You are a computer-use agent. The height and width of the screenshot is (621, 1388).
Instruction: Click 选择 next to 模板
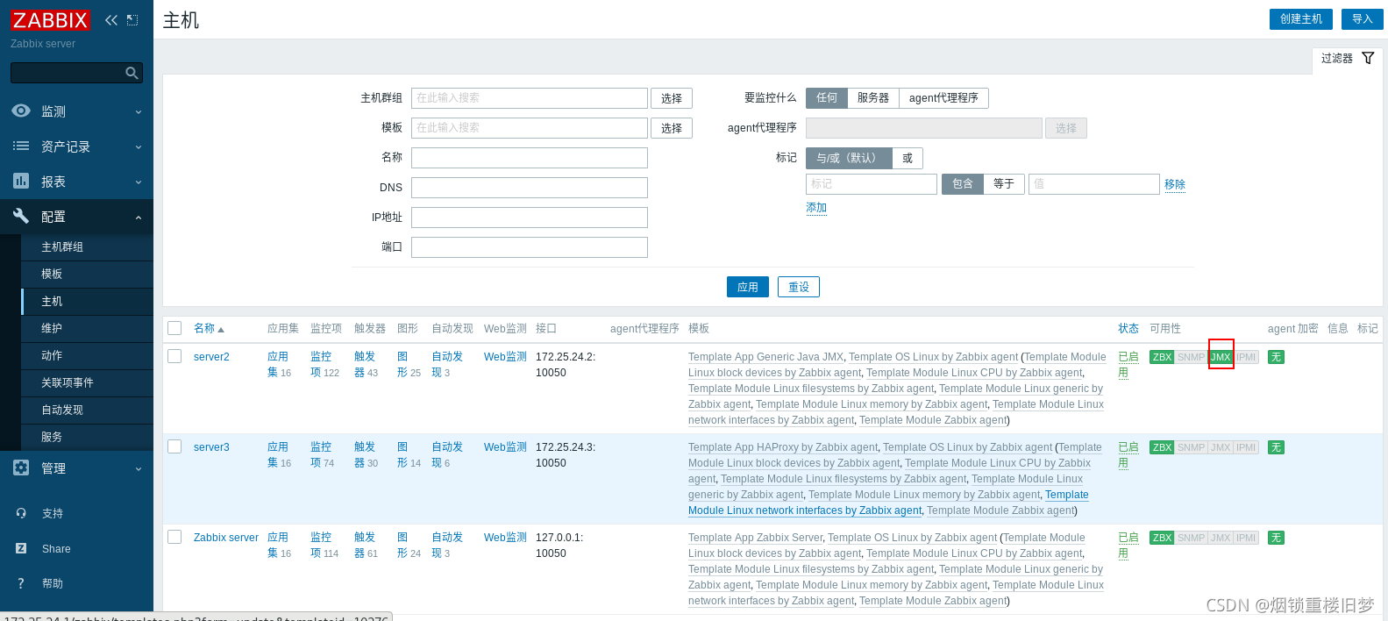coord(672,128)
